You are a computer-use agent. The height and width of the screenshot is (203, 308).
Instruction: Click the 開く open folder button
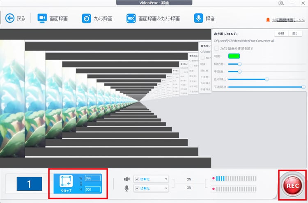(294, 34)
